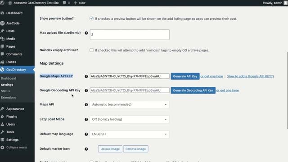Viewport: 288px width, 162px height.
Task: Click the Settings sliders icon in sidebar
Action: (x=2, y=139)
